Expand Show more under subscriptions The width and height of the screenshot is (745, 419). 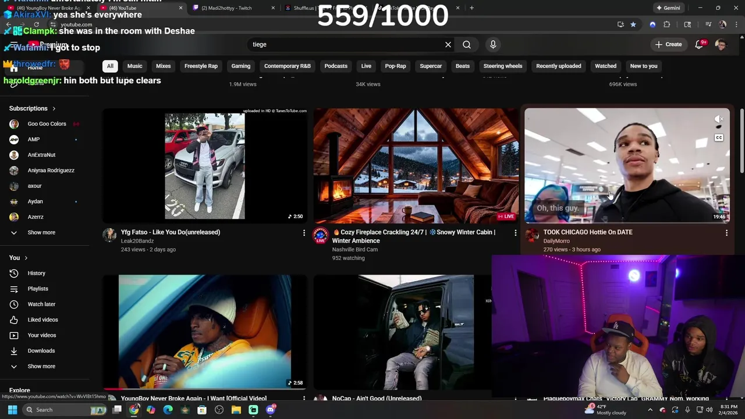point(41,232)
